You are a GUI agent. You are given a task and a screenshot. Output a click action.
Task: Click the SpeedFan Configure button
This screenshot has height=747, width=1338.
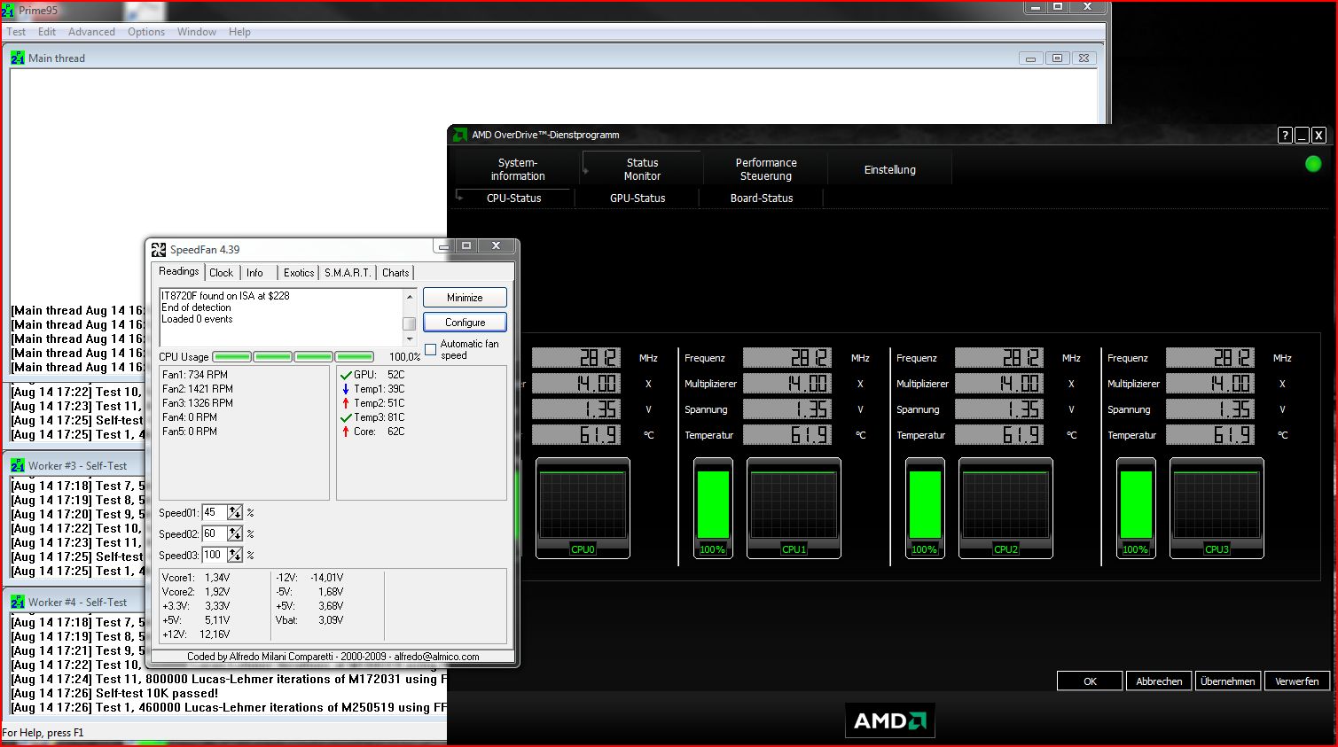coord(465,323)
